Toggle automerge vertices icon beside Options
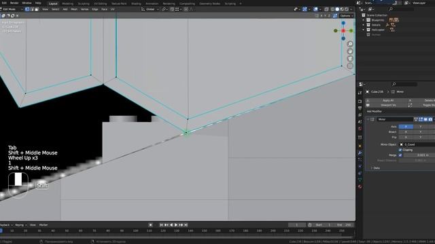 (335, 16)
